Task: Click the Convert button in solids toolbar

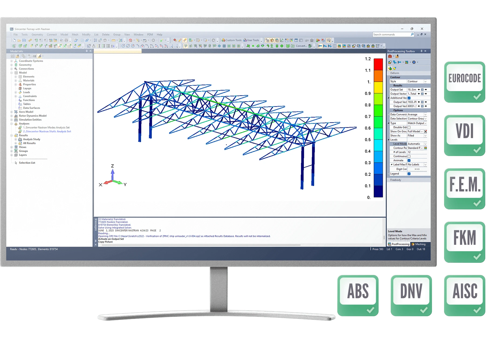Action: 301,46
